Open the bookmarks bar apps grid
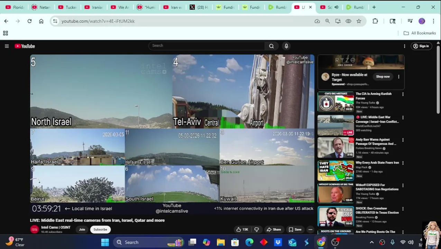 (x=6, y=33)
